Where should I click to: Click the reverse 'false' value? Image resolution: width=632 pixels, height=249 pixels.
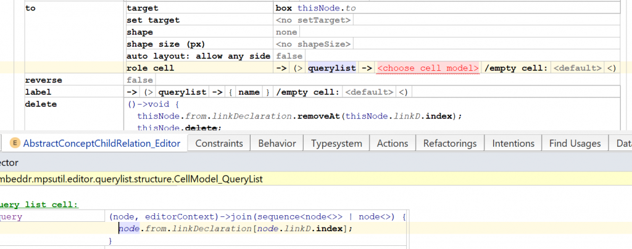139,80
